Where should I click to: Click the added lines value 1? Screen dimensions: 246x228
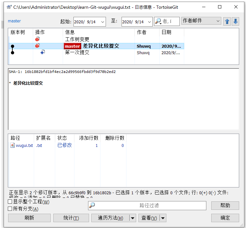click(97, 146)
